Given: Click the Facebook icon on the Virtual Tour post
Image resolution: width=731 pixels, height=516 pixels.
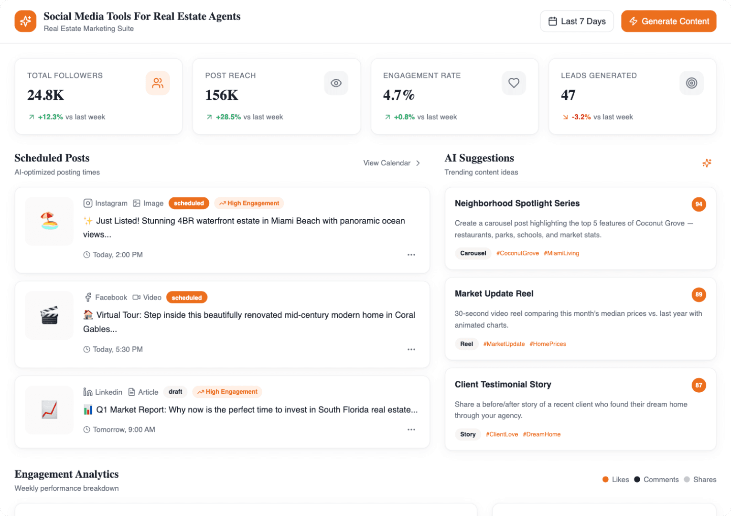Looking at the screenshot, I should (x=88, y=297).
